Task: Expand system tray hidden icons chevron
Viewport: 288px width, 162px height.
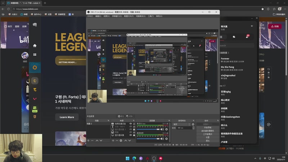Action: coord(255,158)
